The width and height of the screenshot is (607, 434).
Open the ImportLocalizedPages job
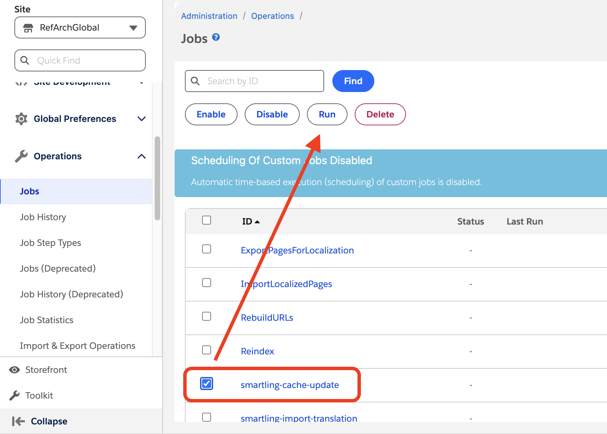pyautogui.click(x=286, y=284)
